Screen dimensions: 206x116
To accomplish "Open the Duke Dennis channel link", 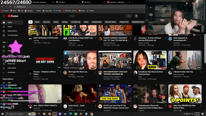I will pyautogui.click(x=177, y=74).
